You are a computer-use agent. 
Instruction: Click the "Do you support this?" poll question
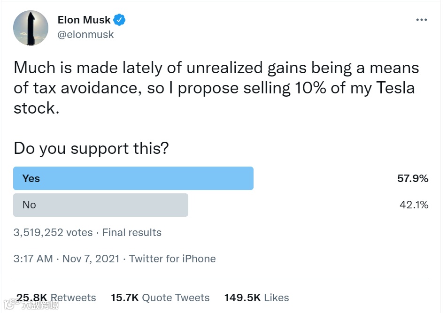[91, 148]
